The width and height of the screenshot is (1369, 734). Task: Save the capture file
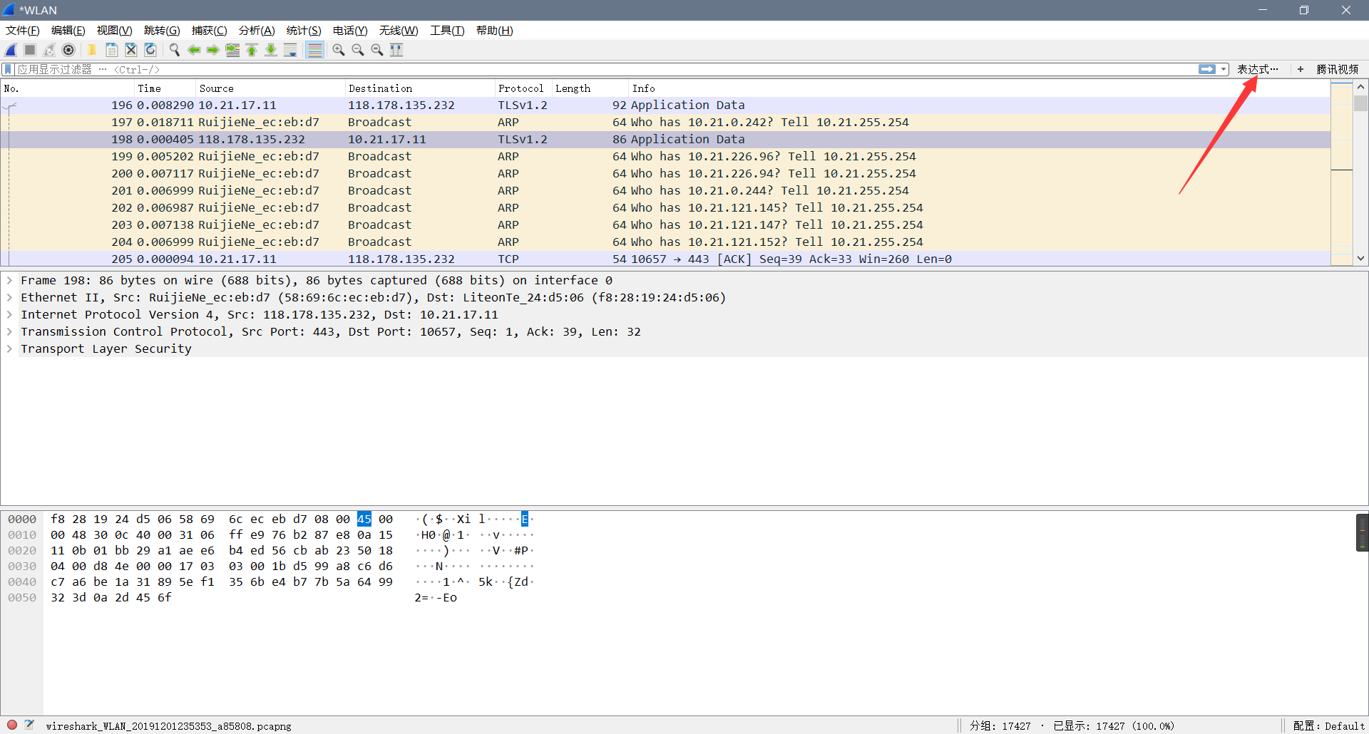tap(112, 50)
